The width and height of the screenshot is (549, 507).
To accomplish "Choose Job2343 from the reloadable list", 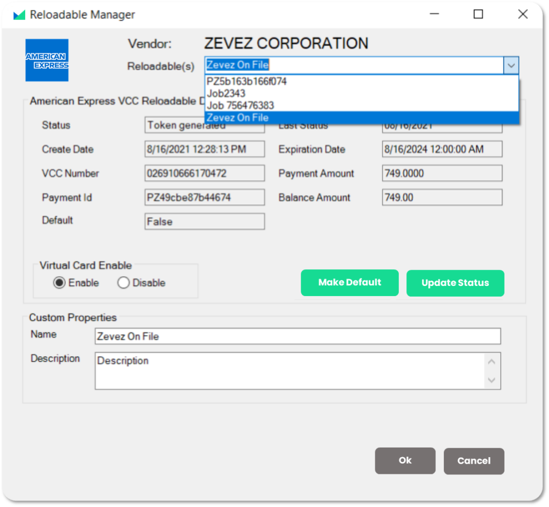I will [x=361, y=93].
